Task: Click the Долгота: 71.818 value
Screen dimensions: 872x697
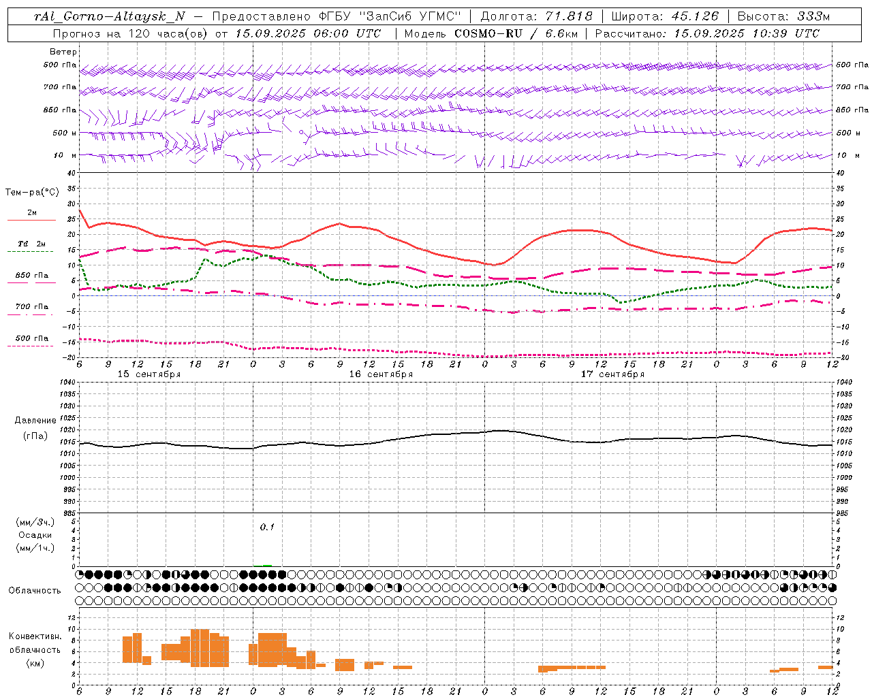Action: (537, 17)
